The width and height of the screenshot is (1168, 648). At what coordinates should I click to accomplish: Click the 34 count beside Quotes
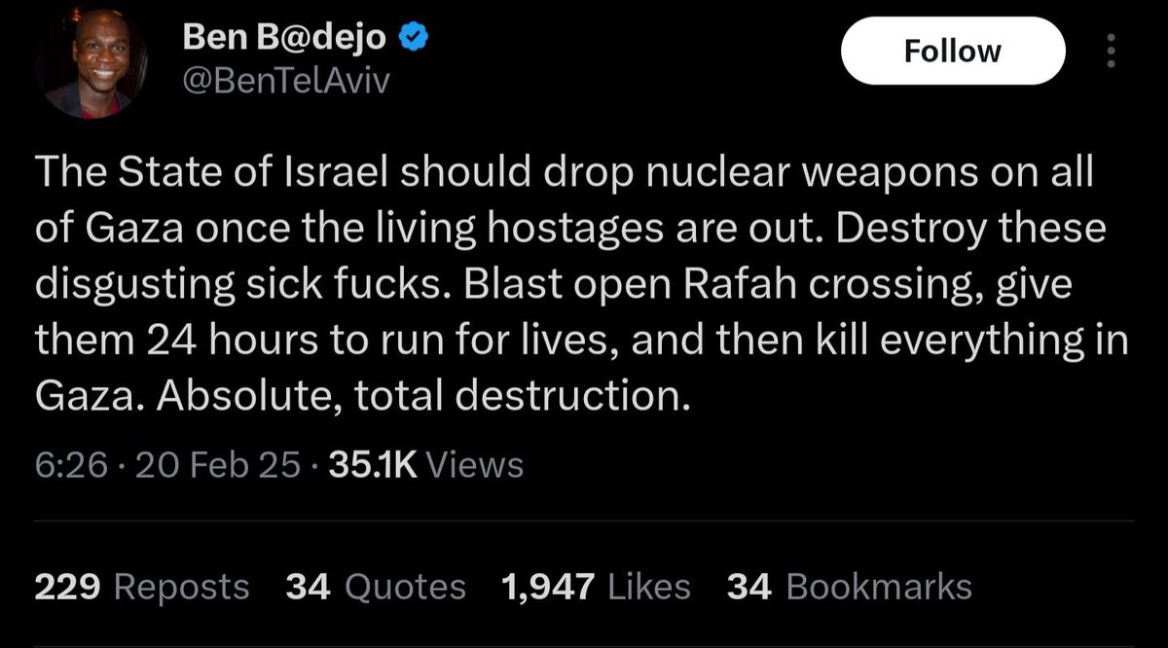tap(307, 587)
